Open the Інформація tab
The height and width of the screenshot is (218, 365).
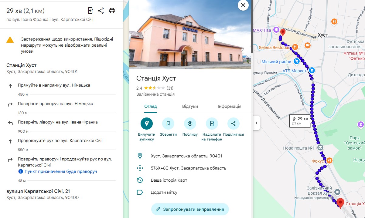tap(229, 106)
